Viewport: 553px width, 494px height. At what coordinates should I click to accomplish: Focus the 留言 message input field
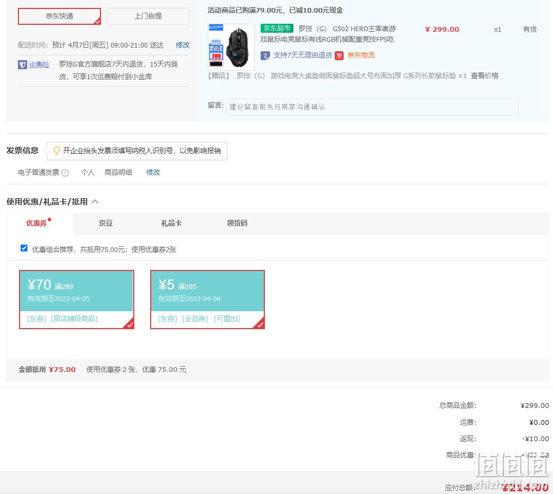click(x=372, y=107)
